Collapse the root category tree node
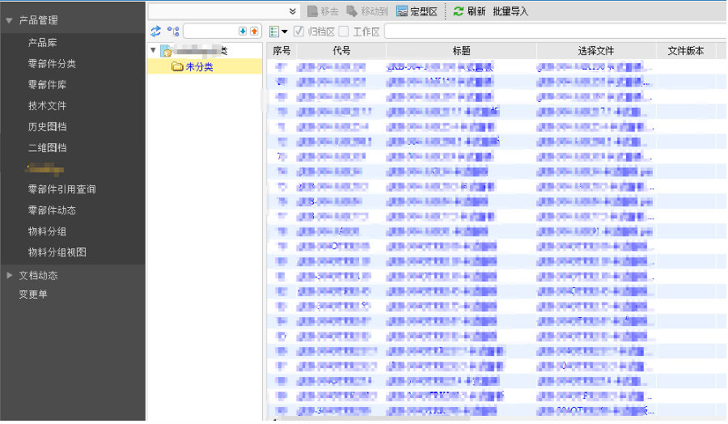Screen dimensions: 728x424 [x=153, y=50]
